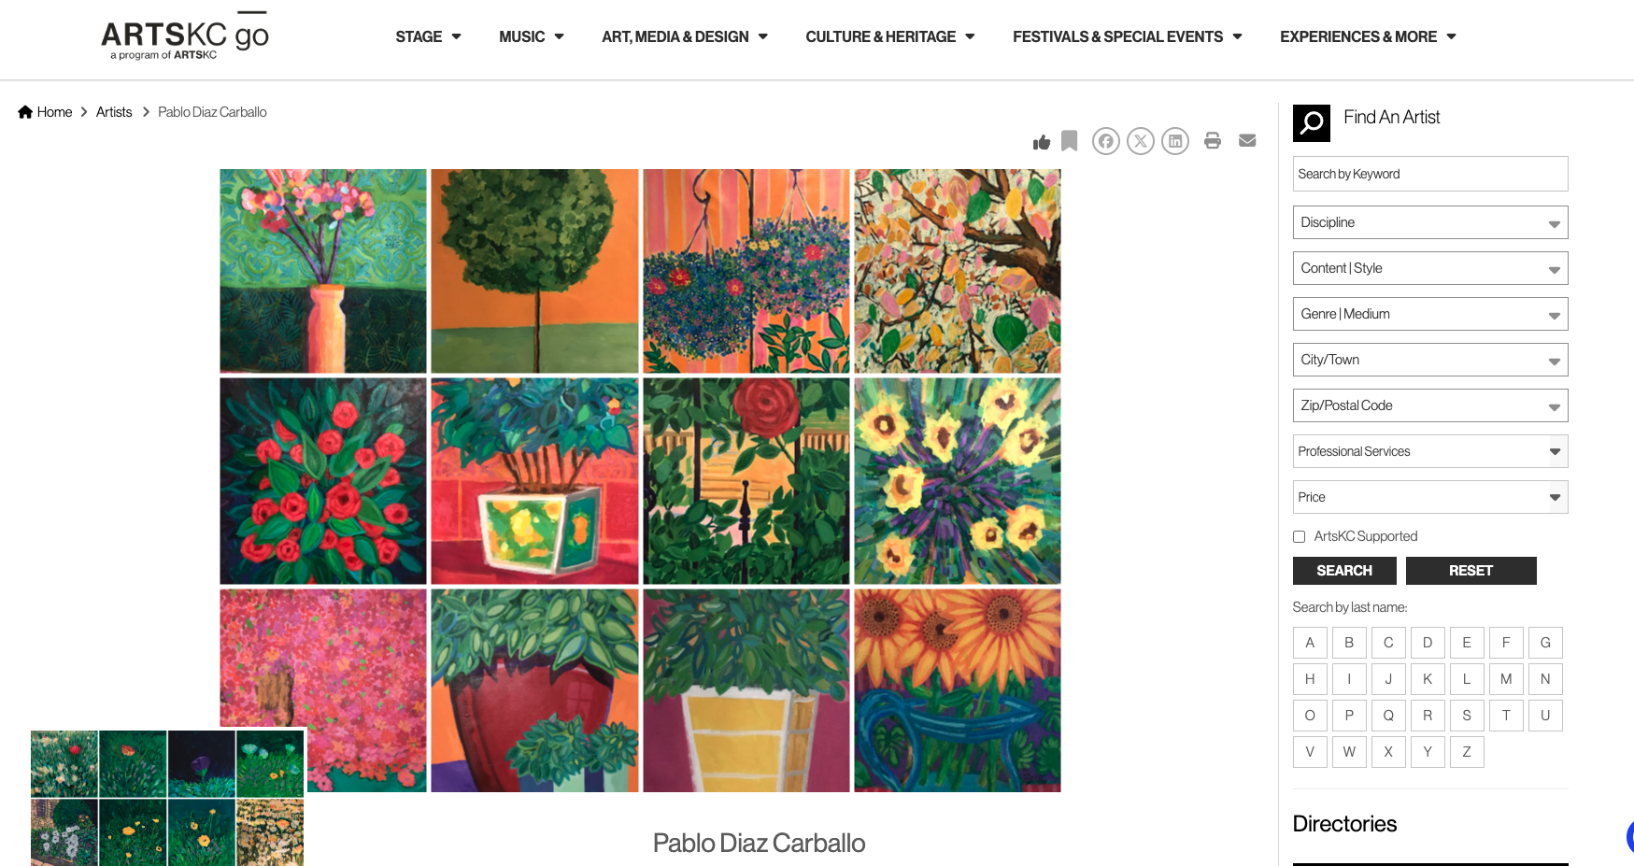Print page using printer icon
Image resolution: width=1634 pixels, height=866 pixels.
[x=1213, y=141]
